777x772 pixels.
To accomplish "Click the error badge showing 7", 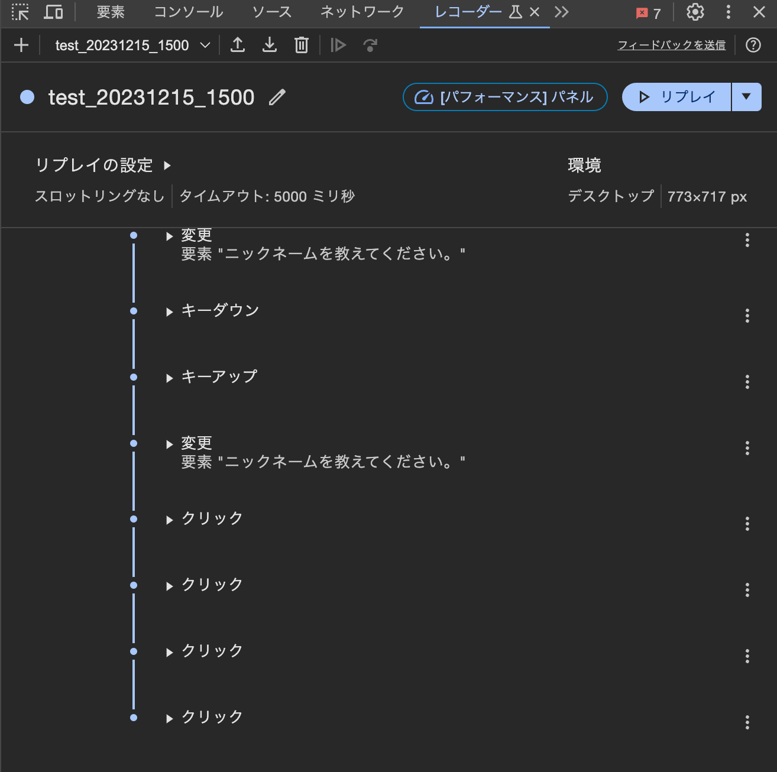I will point(648,12).
